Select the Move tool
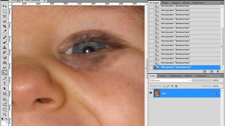The image size is (225, 126). [x=5, y=6]
